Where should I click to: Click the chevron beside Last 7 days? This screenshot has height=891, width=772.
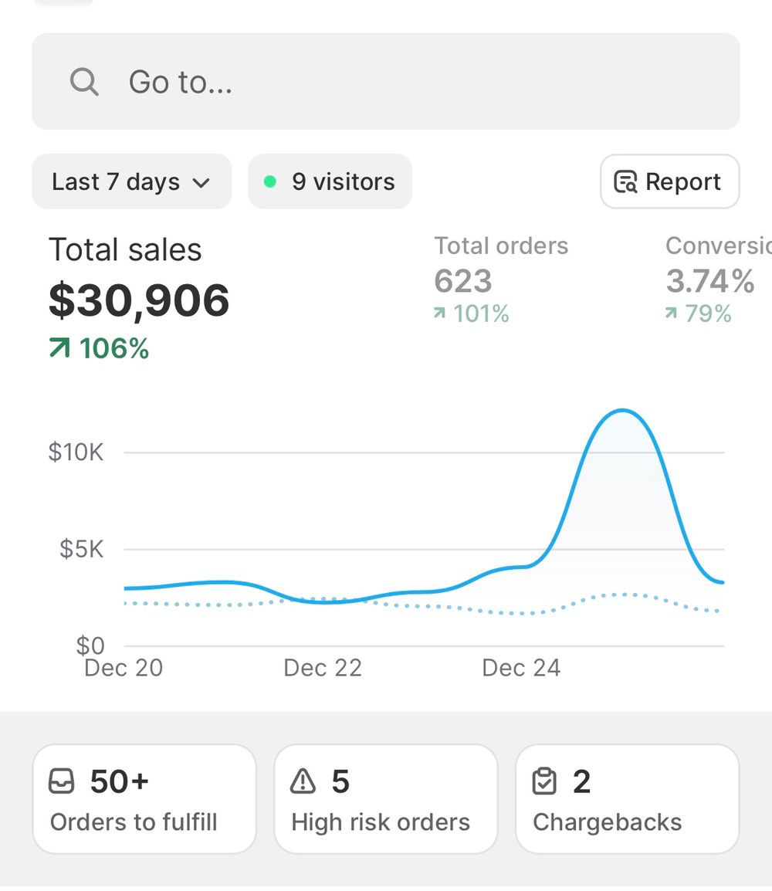[x=201, y=183]
